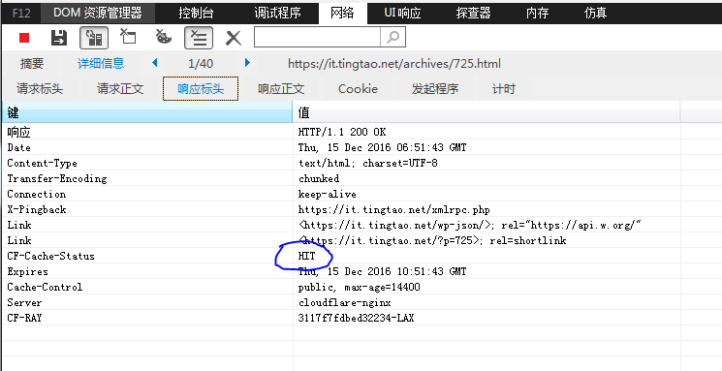Open the 内存 tab
This screenshot has height=371, width=722.
coord(537,13)
